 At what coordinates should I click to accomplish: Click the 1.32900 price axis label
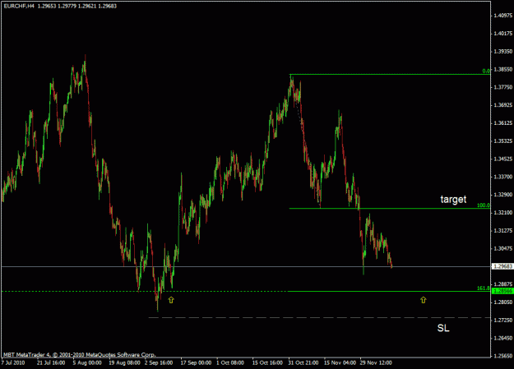coord(503,195)
